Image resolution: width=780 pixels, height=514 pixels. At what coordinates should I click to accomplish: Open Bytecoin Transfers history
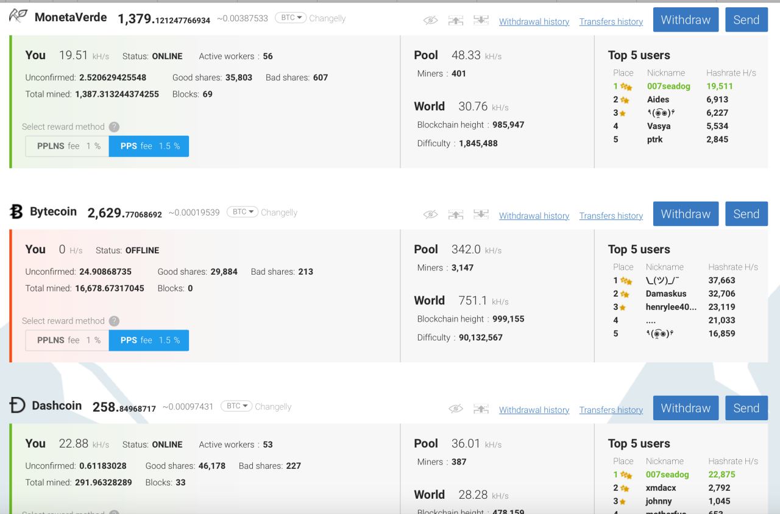click(611, 216)
